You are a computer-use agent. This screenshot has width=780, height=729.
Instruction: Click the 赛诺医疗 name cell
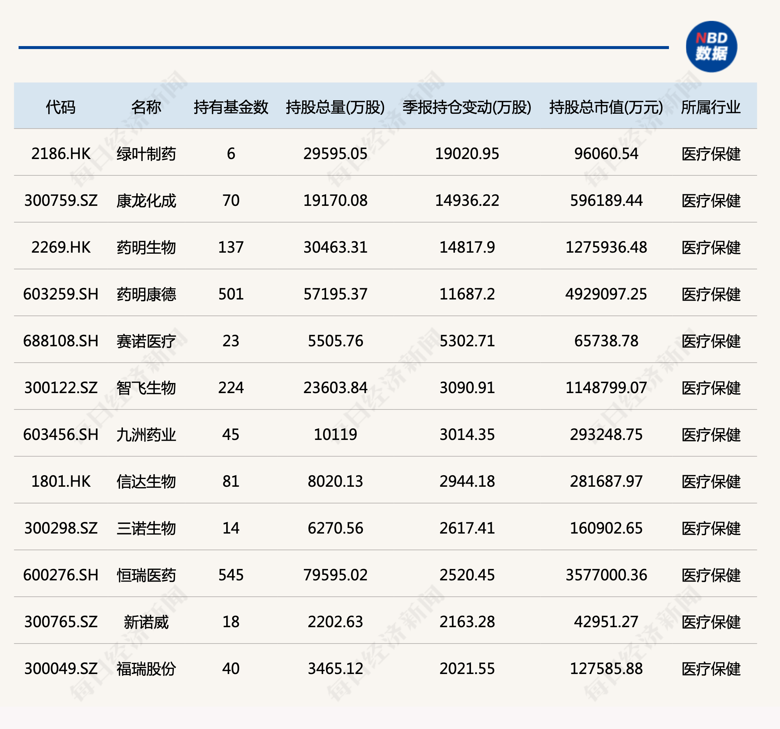(146, 341)
